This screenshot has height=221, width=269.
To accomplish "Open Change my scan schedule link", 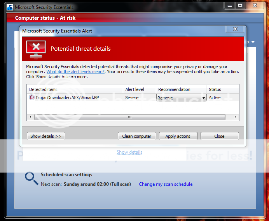I will 166,184.
